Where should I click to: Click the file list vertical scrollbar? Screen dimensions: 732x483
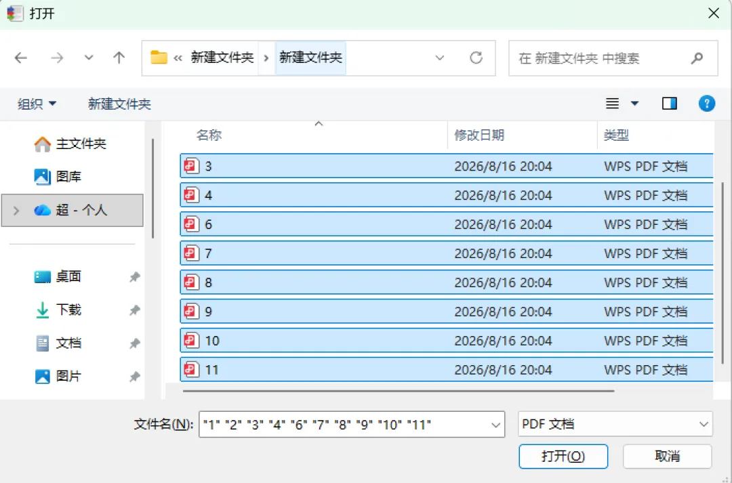coord(723,273)
